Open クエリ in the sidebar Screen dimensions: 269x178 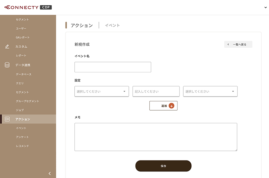click(x=20, y=83)
